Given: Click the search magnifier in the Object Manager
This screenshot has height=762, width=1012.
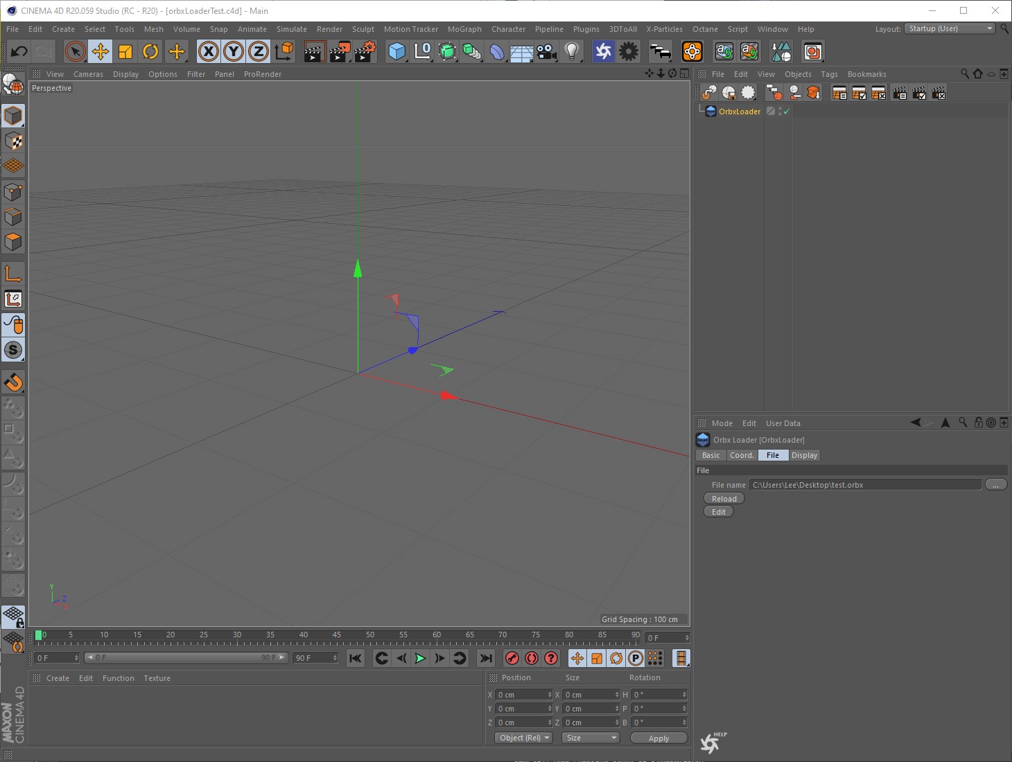Looking at the screenshot, I should pos(965,73).
